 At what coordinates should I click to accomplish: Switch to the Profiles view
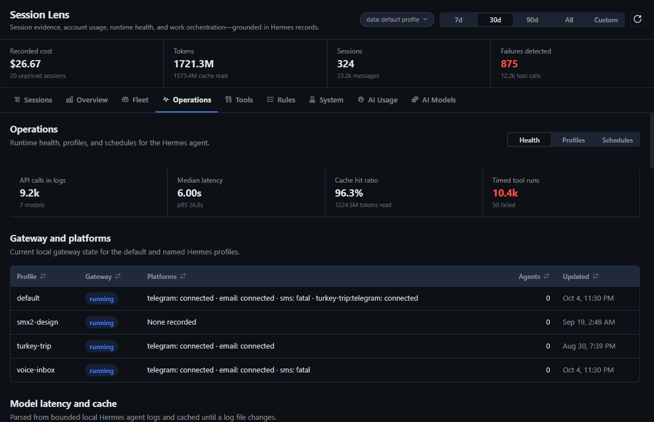click(573, 140)
